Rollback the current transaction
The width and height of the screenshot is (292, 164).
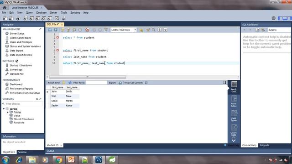[x=100, y=30]
